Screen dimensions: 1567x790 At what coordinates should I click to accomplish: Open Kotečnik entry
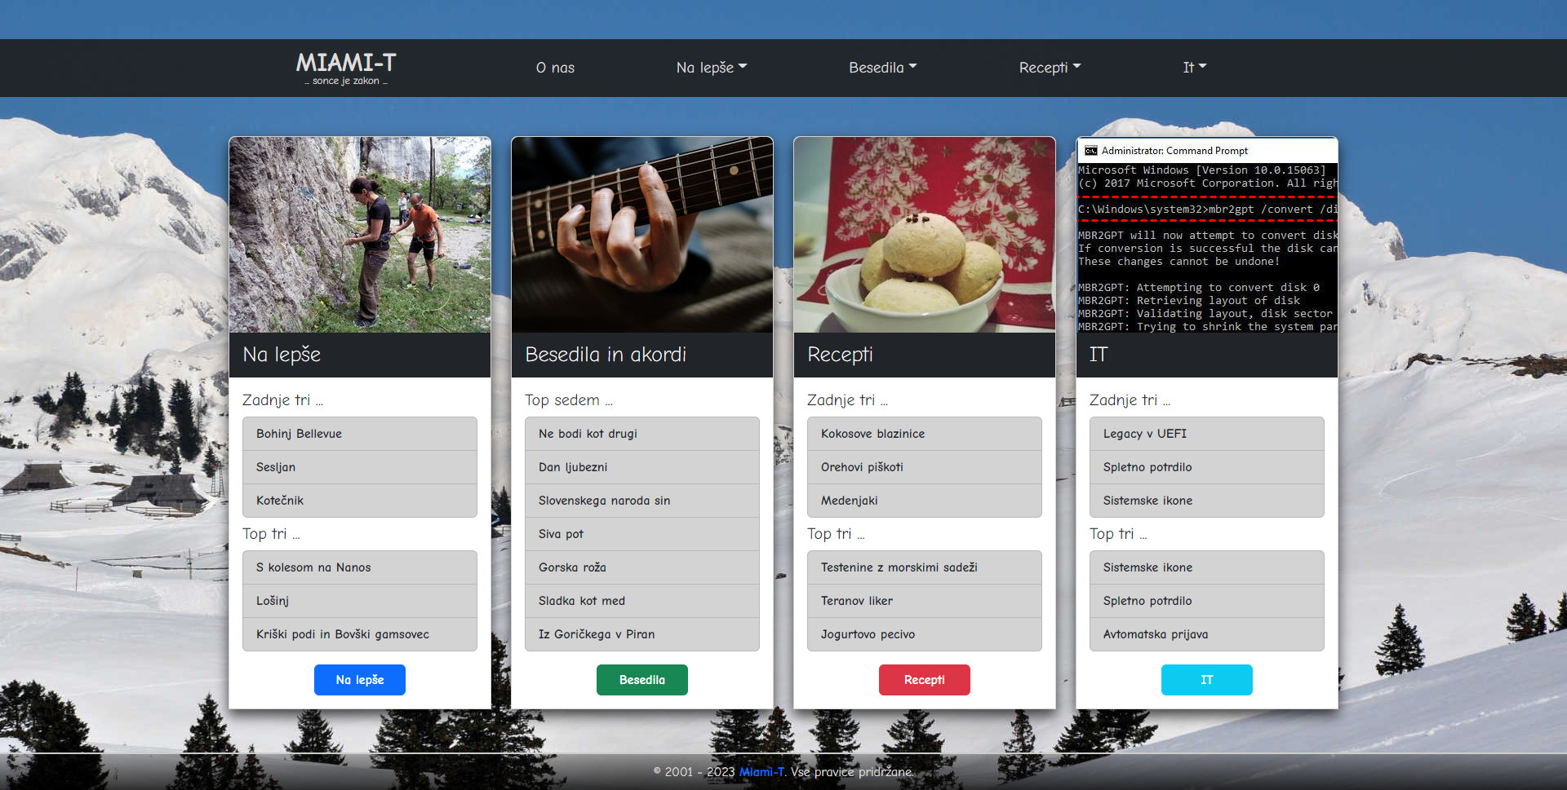point(360,501)
